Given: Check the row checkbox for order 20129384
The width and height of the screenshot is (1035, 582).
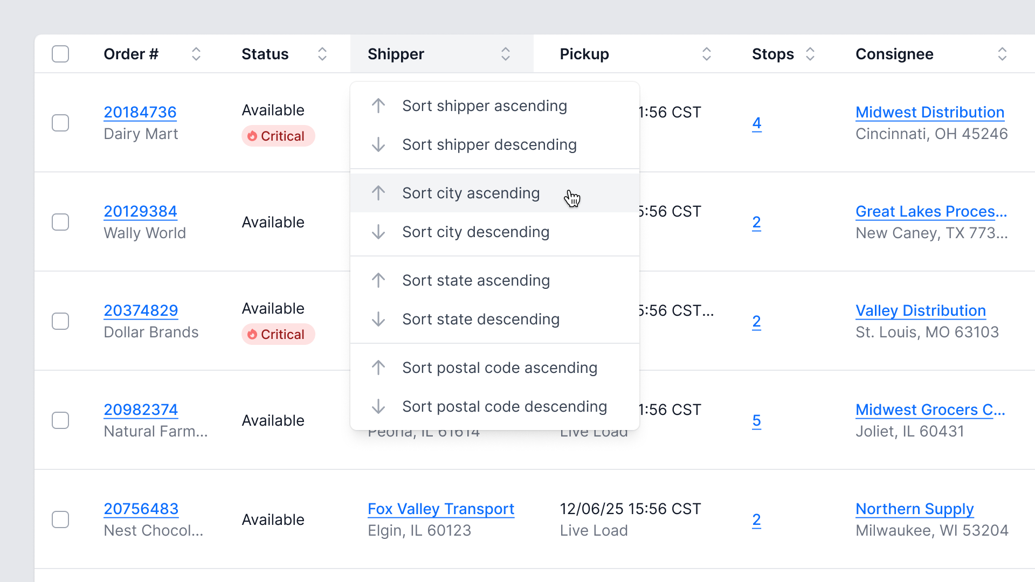Looking at the screenshot, I should 60,222.
